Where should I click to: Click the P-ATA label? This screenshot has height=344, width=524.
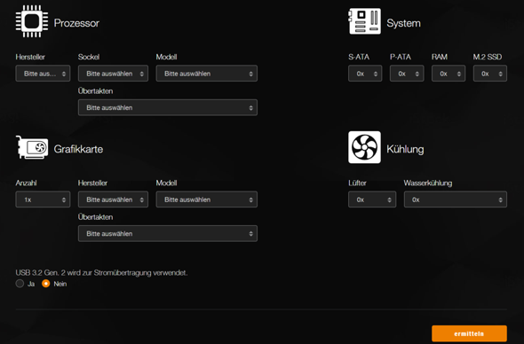coord(401,57)
